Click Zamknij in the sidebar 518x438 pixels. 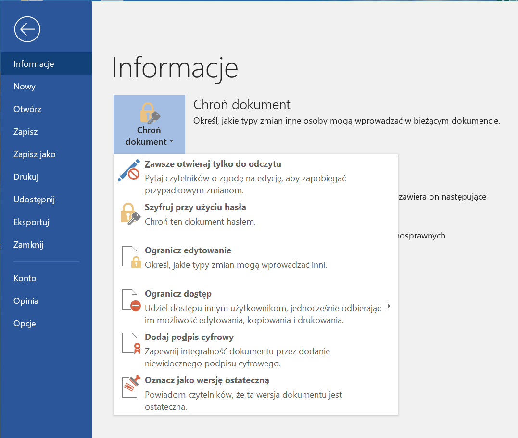(46, 244)
